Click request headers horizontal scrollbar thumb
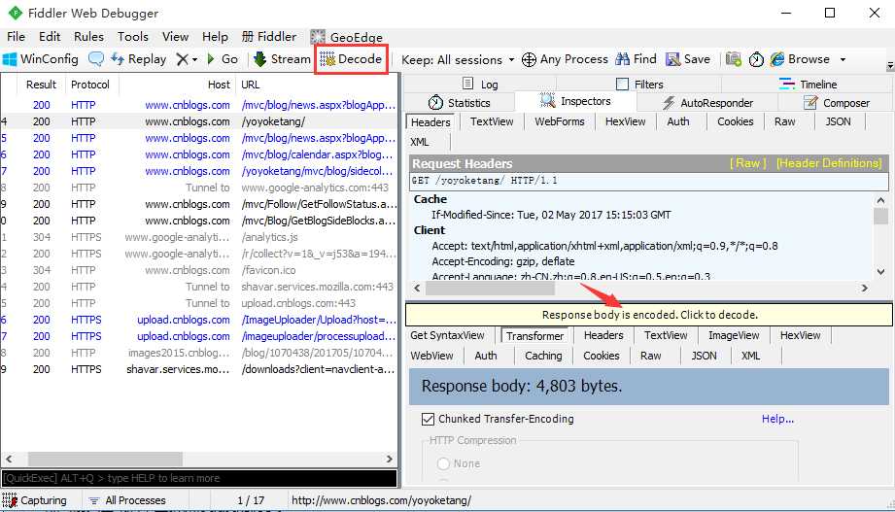This screenshot has width=895, height=512. pos(491,289)
